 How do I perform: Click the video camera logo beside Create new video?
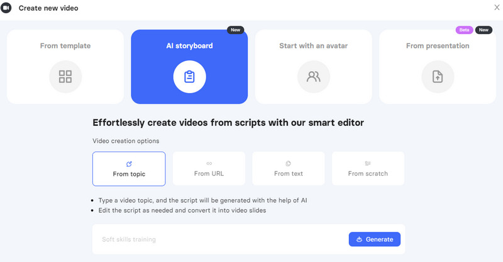pyautogui.click(x=6, y=8)
